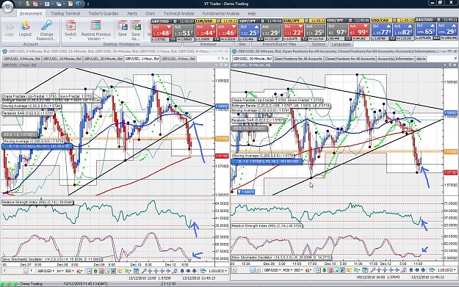Click the blue magnifier zoom icon in left chart toolbar
459x287 pixels.
tap(144, 271)
